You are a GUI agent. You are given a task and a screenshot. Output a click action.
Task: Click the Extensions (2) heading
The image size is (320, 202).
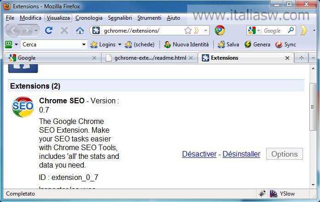click(x=35, y=86)
